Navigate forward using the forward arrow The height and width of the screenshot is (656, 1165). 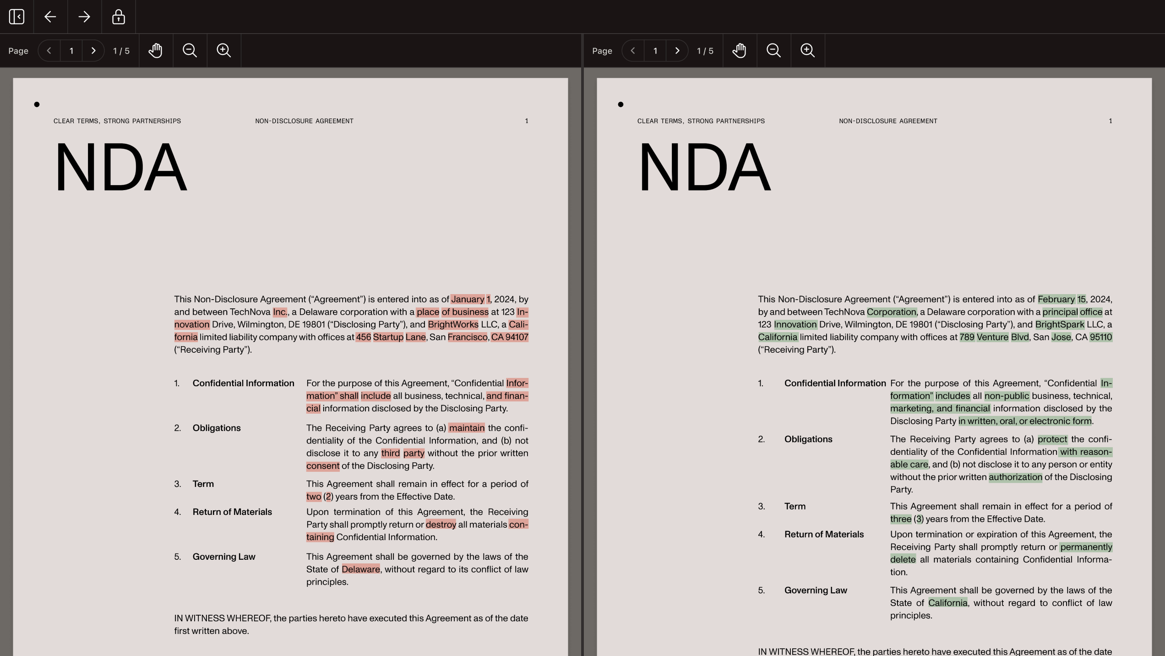click(x=84, y=17)
